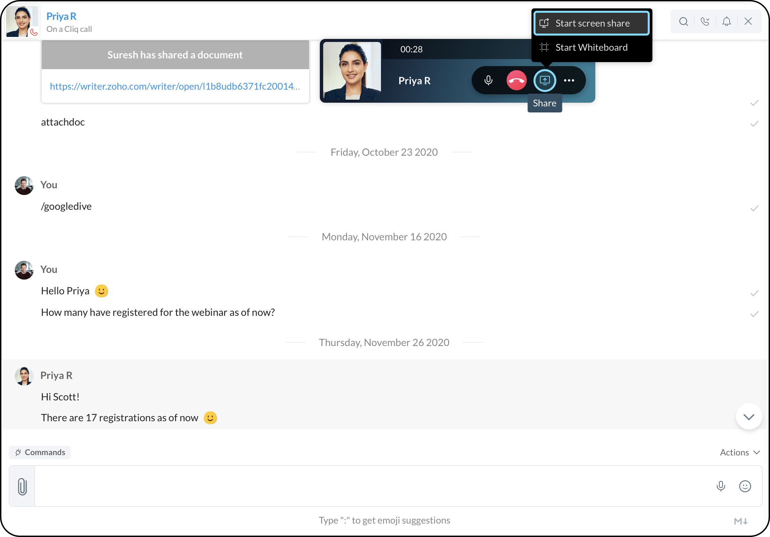The image size is (770, 537).
Task: Open more call options (three dots)
Action: [x=569, y=80]
